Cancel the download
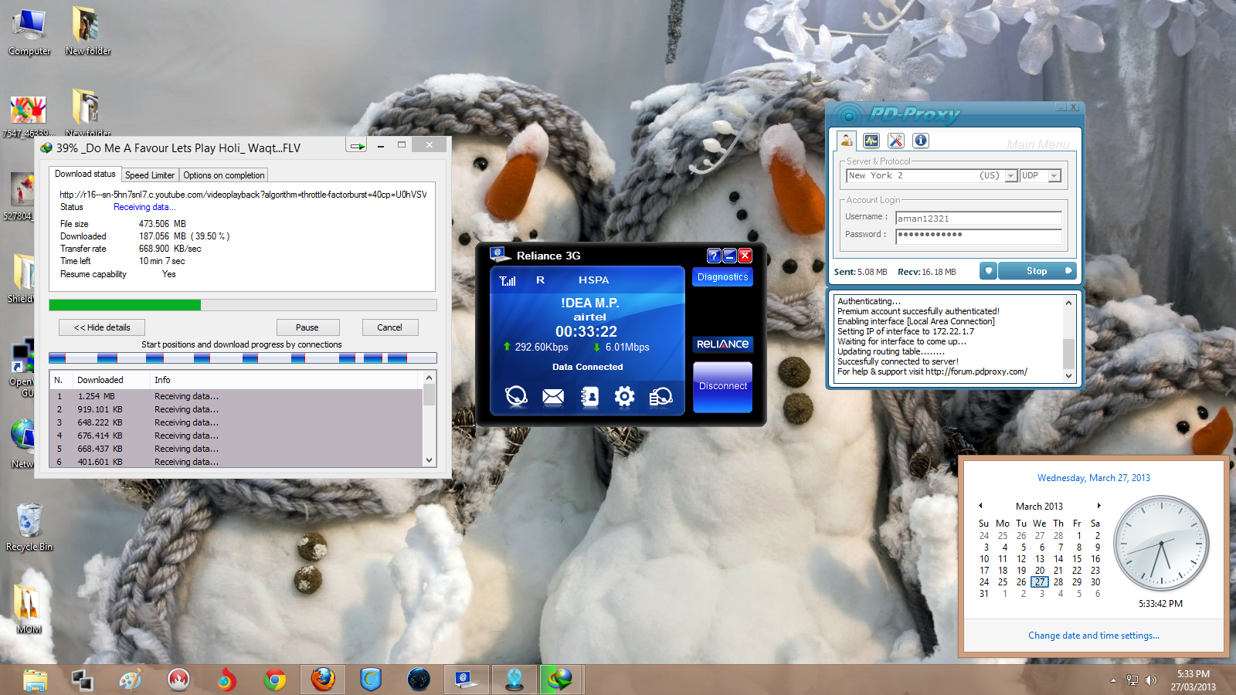1236x695 pixels. (389, 327)
